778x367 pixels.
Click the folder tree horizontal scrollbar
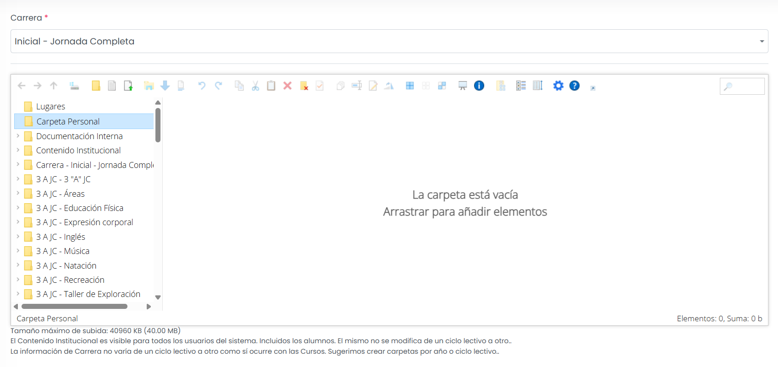[74, 307]
